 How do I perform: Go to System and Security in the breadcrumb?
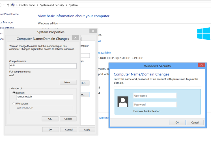(x=52, y=5)
